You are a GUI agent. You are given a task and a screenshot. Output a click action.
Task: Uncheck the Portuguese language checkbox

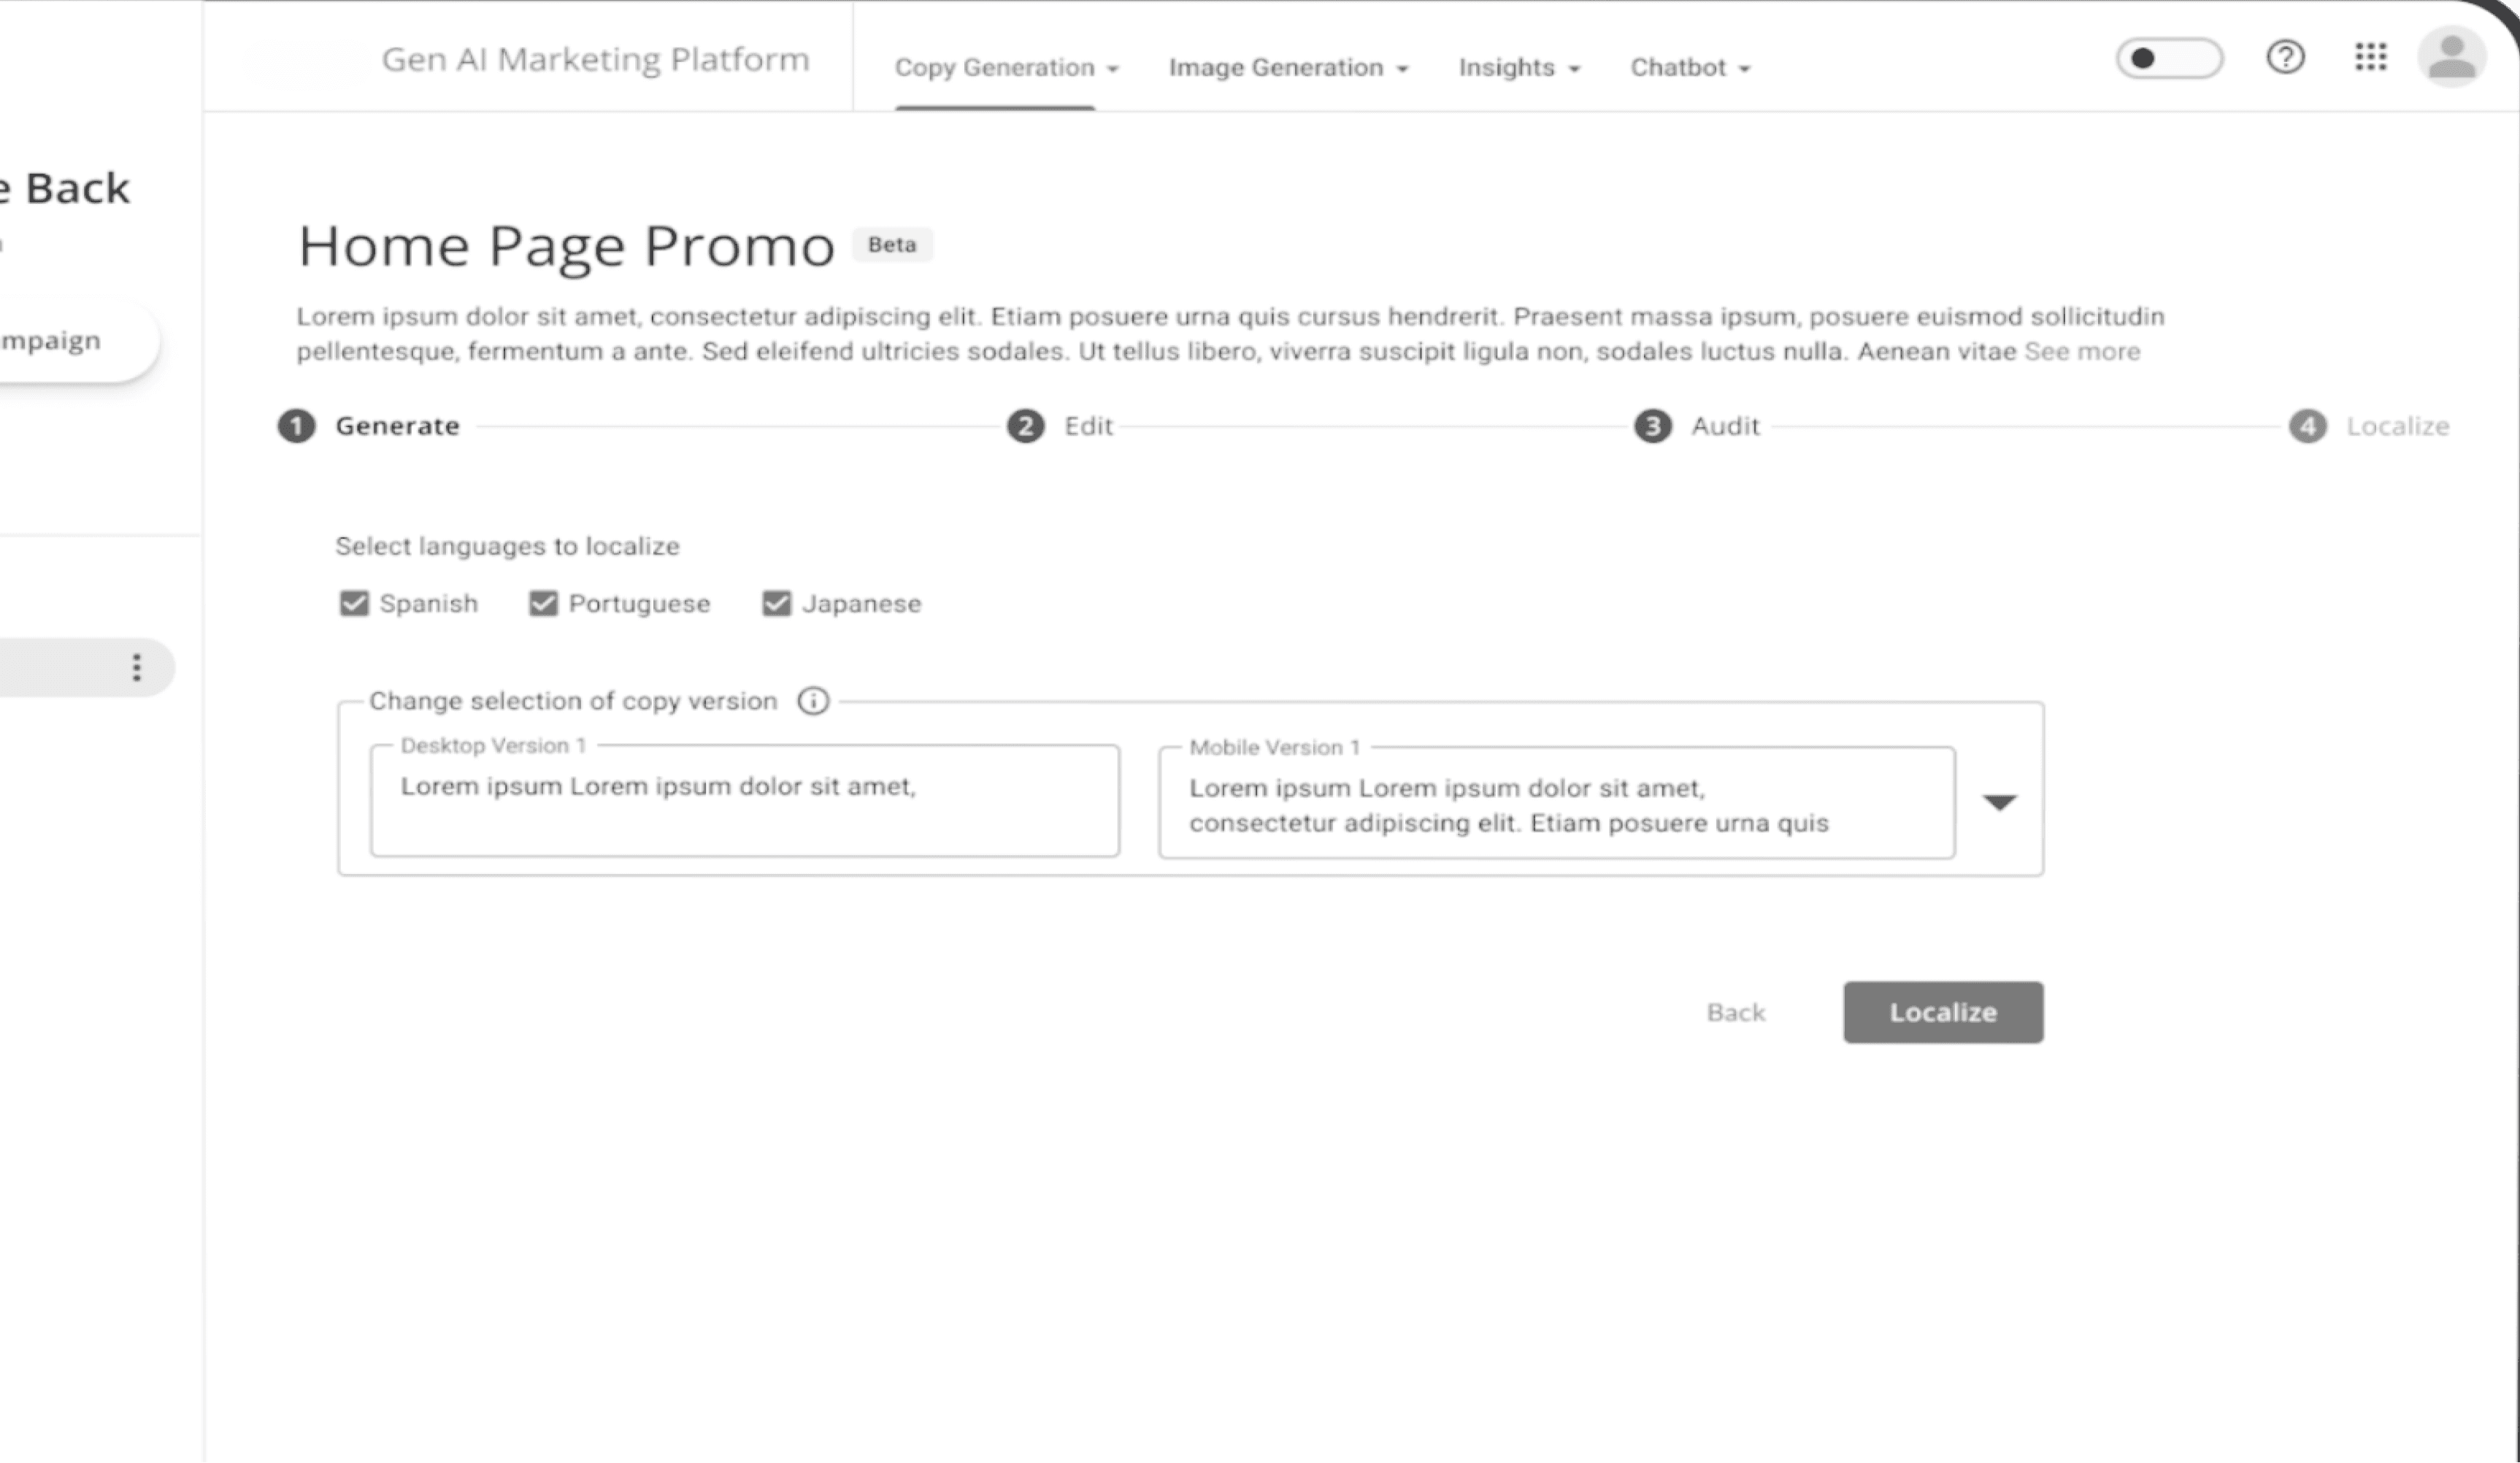(543, 603)
